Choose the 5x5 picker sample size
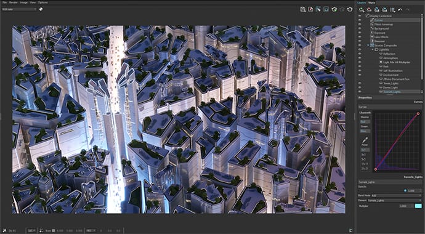This screenshot has height=234, width=425. (365, 159)
